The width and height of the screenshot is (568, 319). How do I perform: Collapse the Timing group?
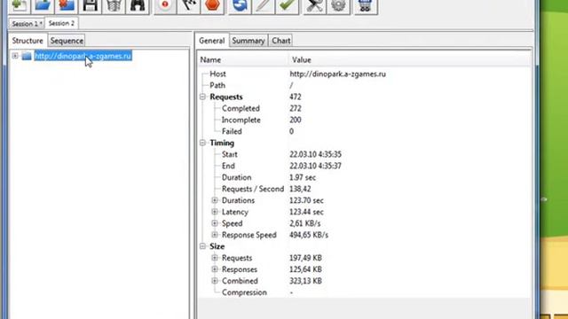coord(202,143)
